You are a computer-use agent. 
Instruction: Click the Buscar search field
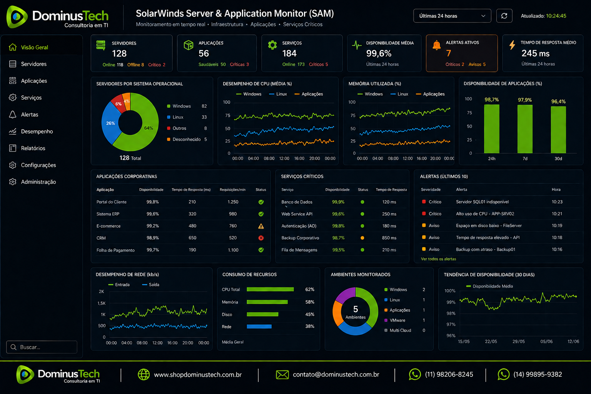[42, 347]
